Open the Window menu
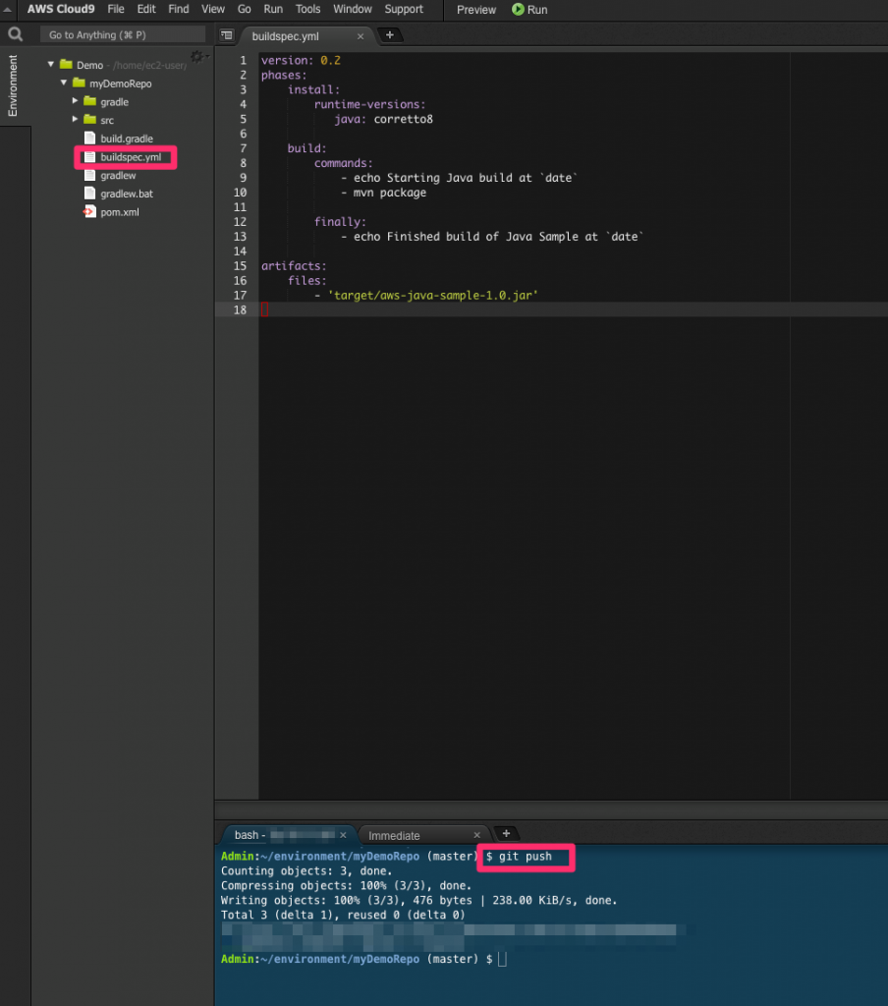Image resolution: width=888 pixels, height=1006 pixels. (x=353, y=10)
